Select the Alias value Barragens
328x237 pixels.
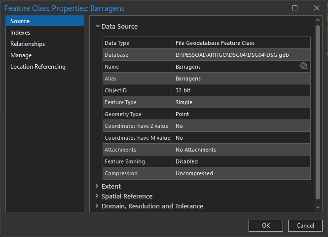click(188, 79)
